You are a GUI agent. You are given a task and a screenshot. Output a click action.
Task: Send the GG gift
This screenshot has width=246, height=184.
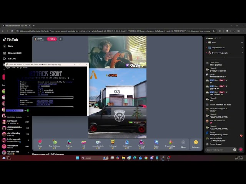[x=84, y=144]
